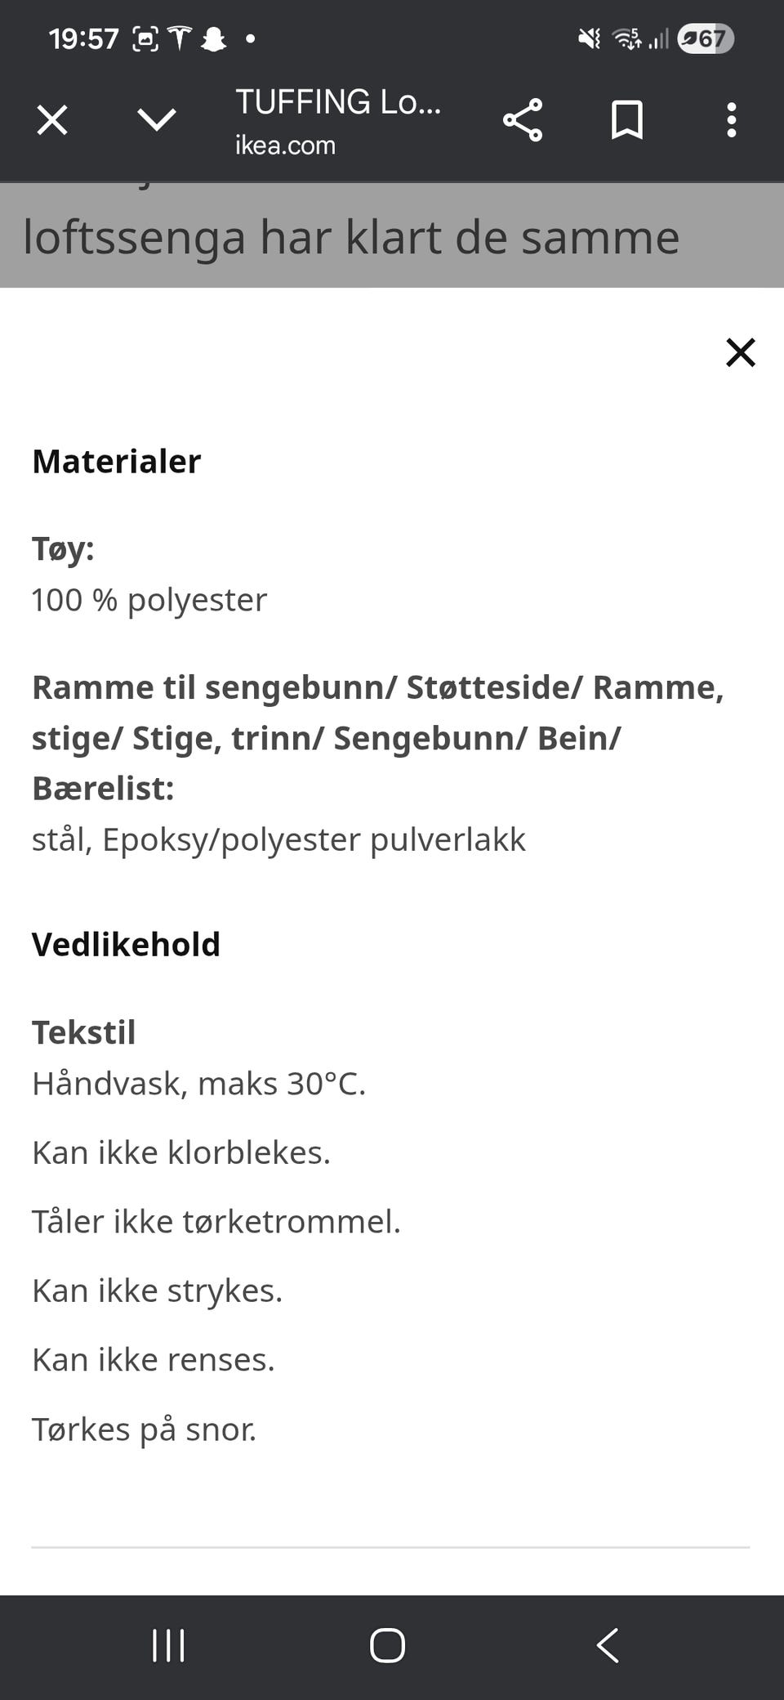Open the TUFFING loft bed page title
The image size is (784, 1700).
[x=338, y=101]
